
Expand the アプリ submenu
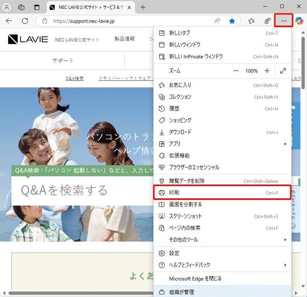coord(223,144)
